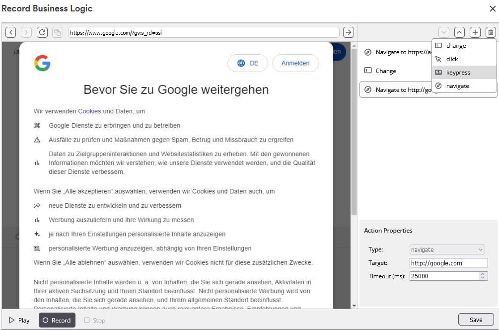Play the recorded business logic
Viewport: 499px width, 330px height.
point(19,320)
